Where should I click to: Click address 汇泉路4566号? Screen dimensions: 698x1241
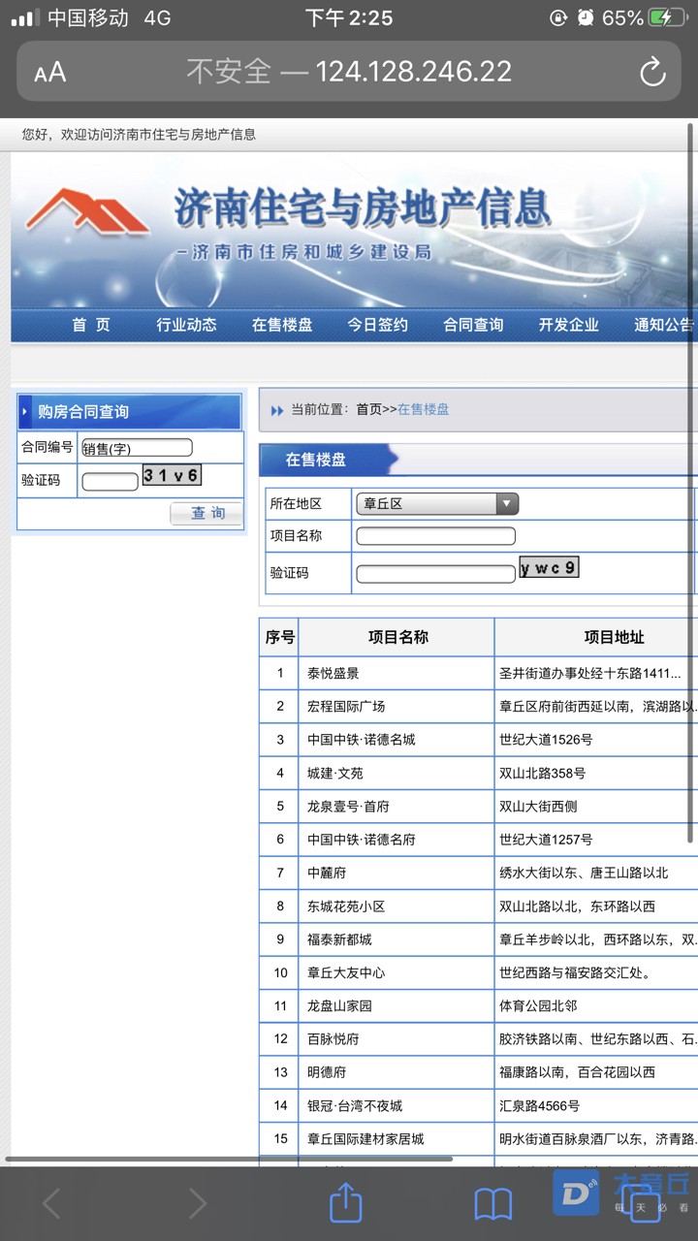(539, 1105)
